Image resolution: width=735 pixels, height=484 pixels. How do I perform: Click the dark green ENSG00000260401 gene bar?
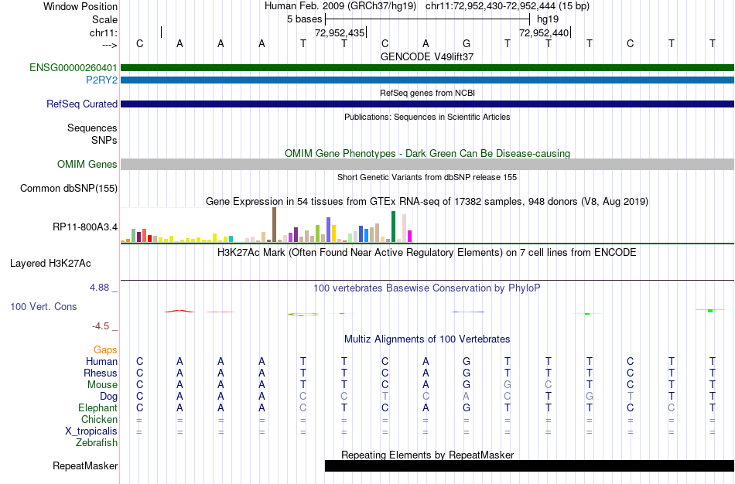428,67
